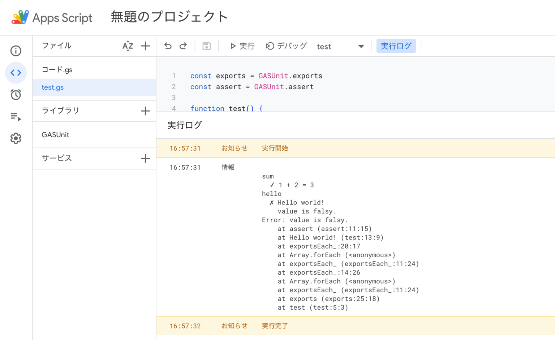Open the 実行ログ execution log
The width and height of the screenshot is (555, 340).
point(396,46)
